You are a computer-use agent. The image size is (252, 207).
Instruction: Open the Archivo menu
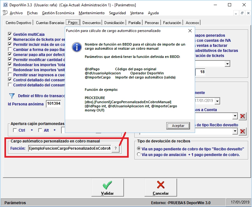pos(16,13)
